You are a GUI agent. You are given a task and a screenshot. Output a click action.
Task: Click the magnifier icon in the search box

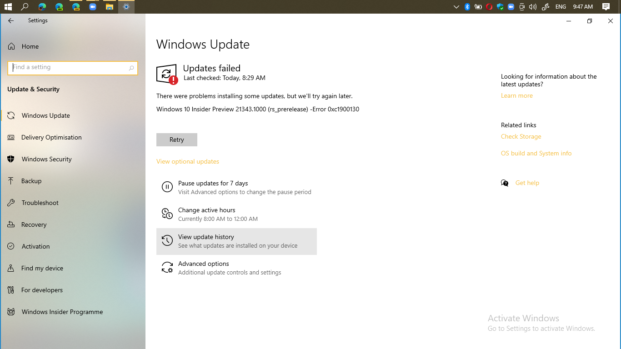click(131, 68)
